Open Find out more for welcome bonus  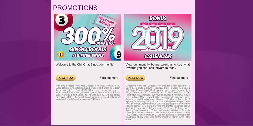tap(109, 78)
